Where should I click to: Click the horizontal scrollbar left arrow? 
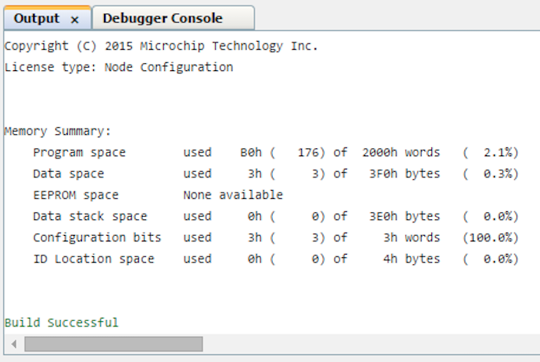[13, 344]
